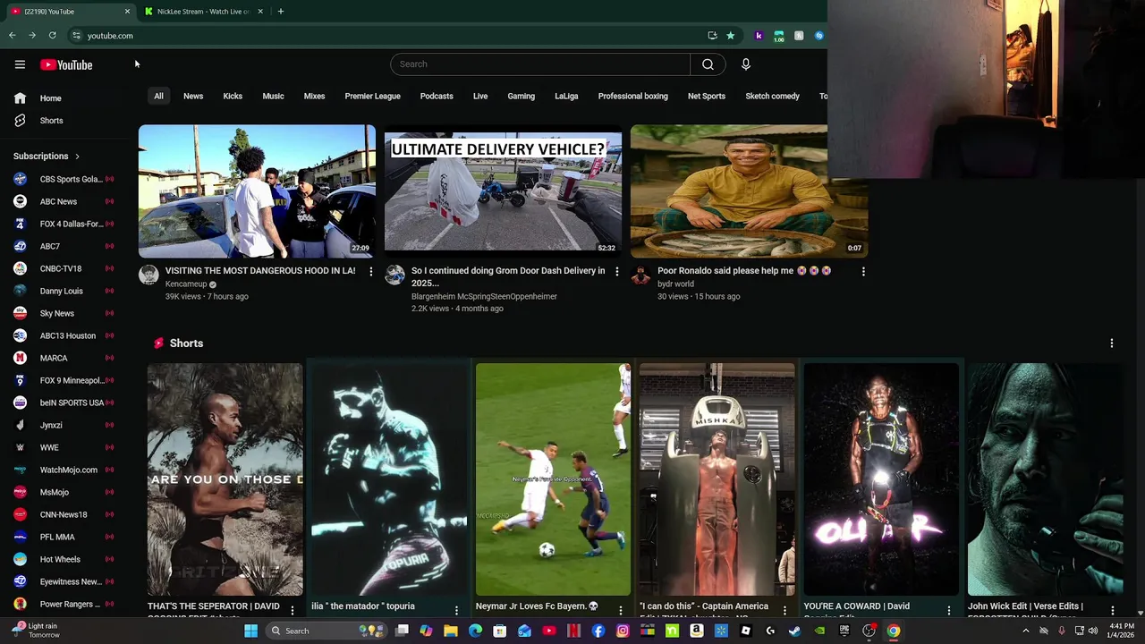Play Ultimate Delivery Vehicle video thumbnail
1145x644 pixels.
coord(503,191)
